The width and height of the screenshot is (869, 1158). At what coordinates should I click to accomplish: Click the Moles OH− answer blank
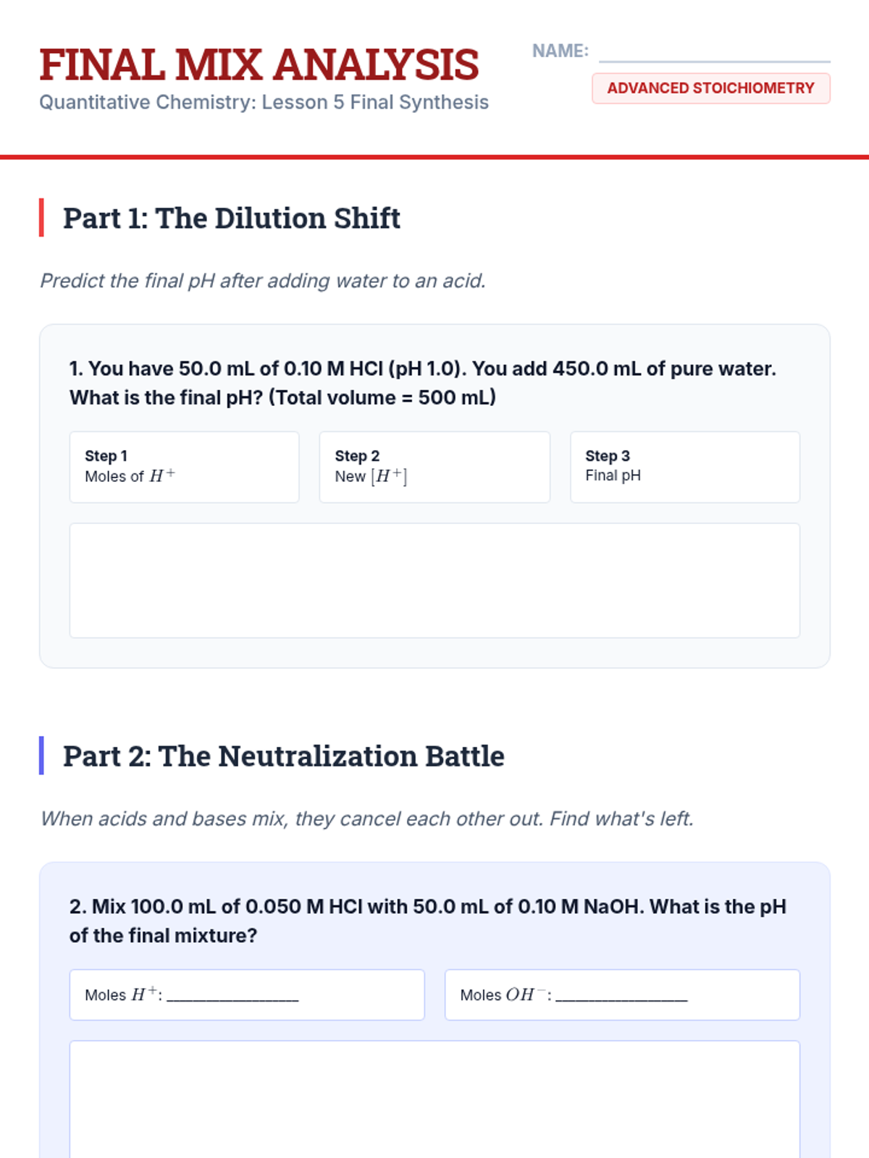[621, 996]
